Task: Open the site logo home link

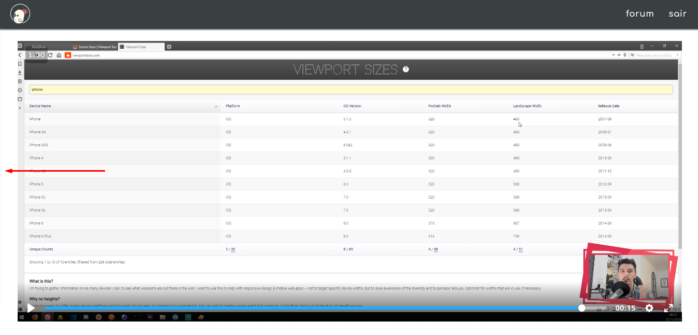Action: [x=20, y=14]
